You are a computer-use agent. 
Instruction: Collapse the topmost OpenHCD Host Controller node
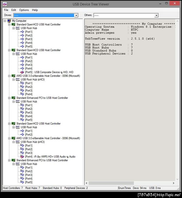point(9,25)
